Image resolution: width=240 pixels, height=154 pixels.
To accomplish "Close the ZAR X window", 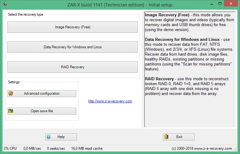I will [x=231, y=4].
